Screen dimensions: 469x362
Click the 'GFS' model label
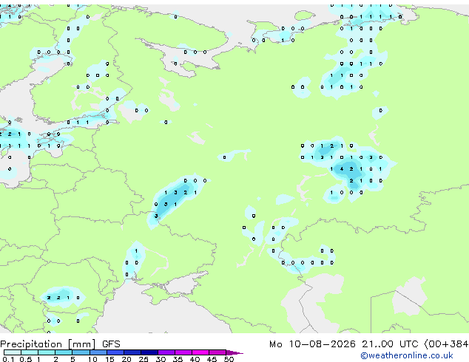coord(111,344)
